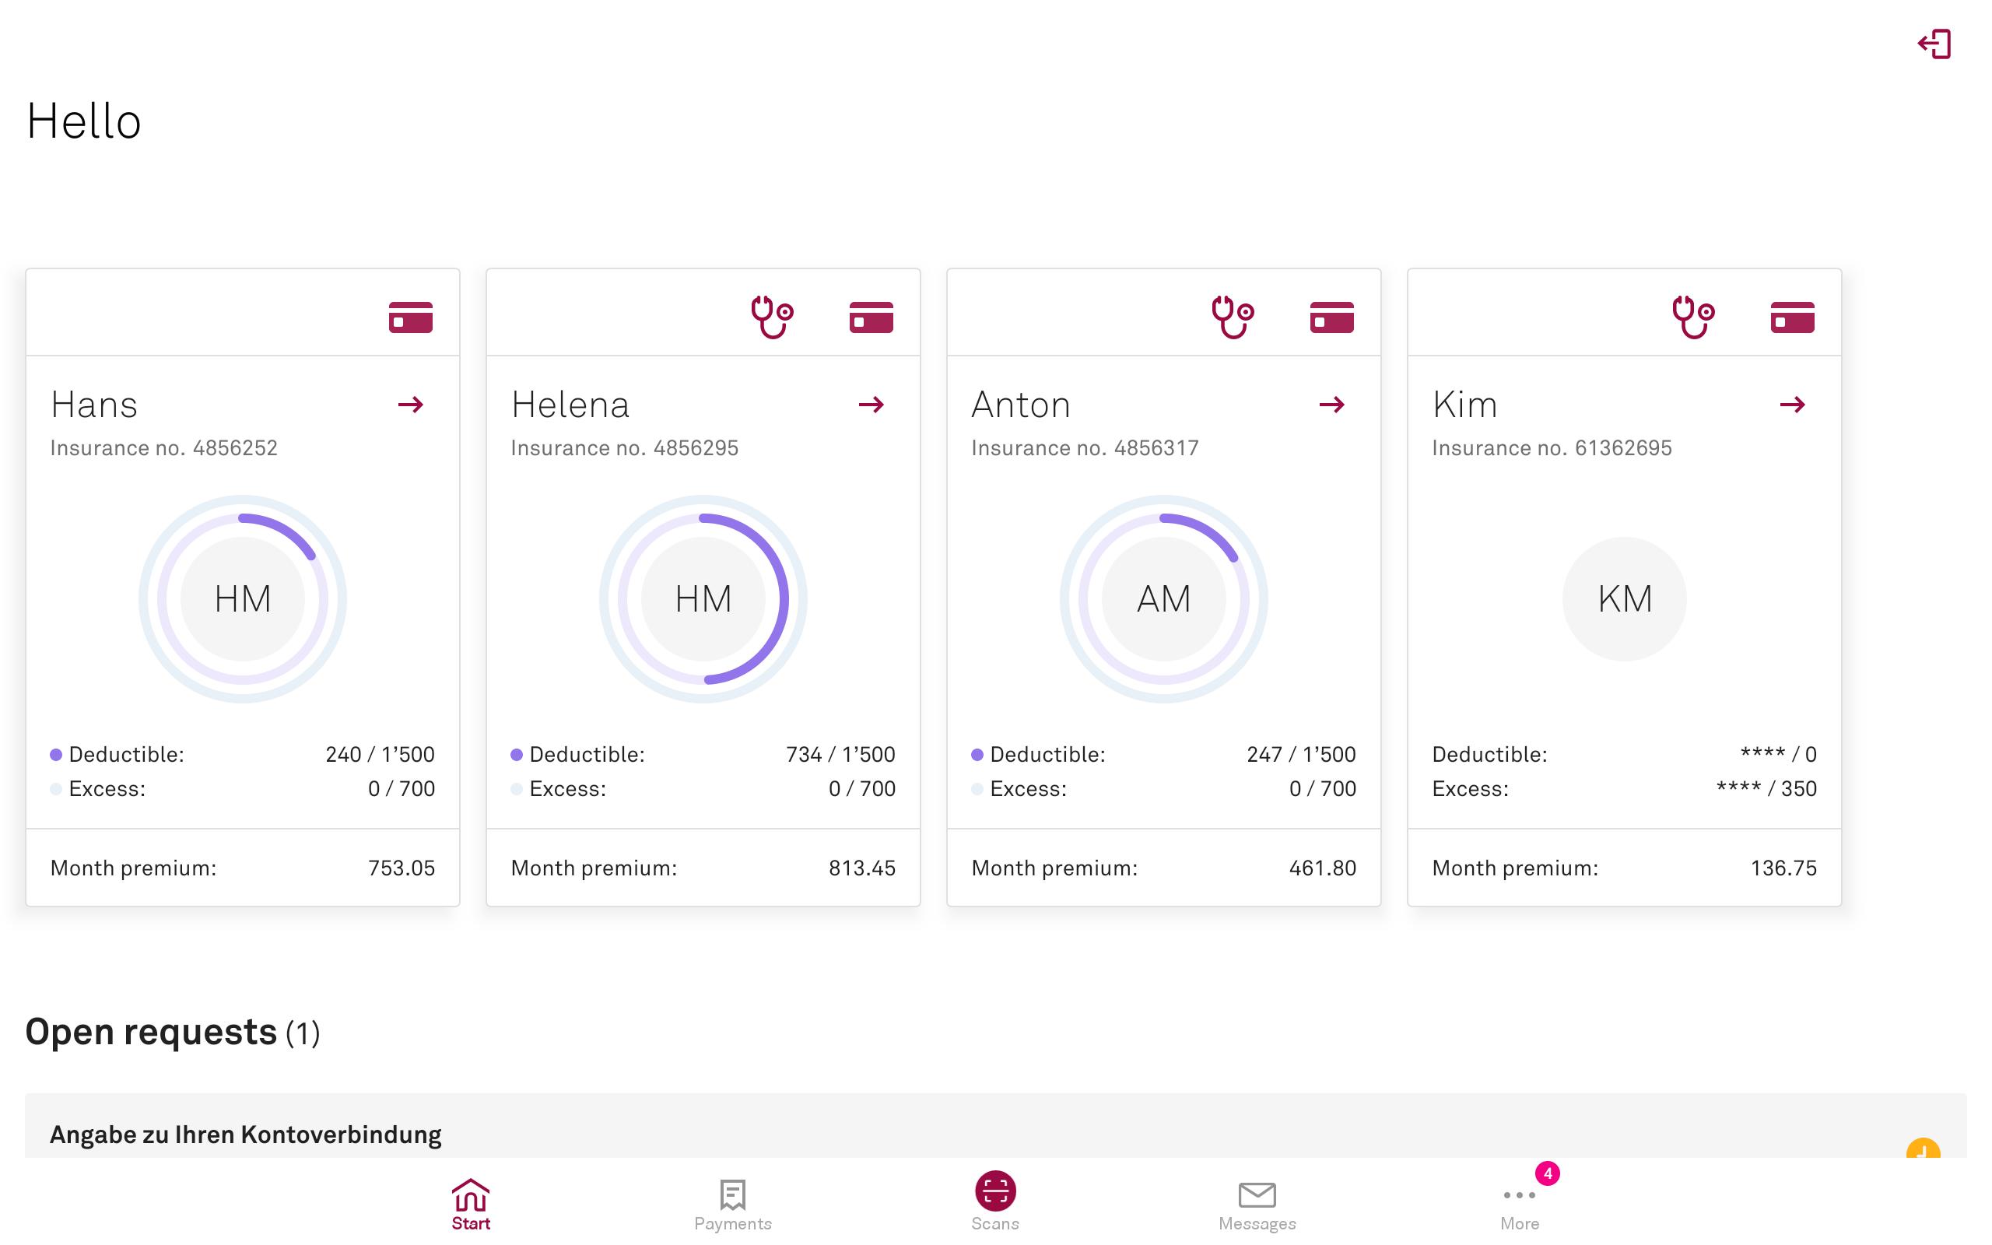
Task: Go to the Start tab
Action: (470, 1205)
